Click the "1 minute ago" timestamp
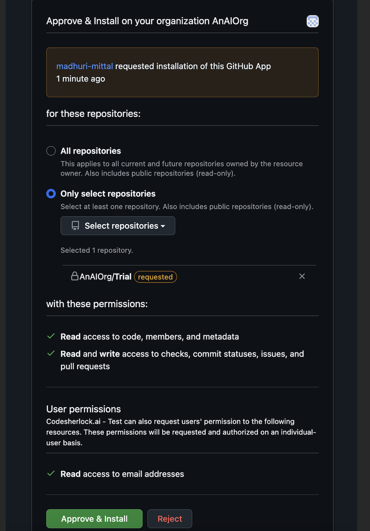The width and height of the screenshot is (370, 531). [81, 79]
